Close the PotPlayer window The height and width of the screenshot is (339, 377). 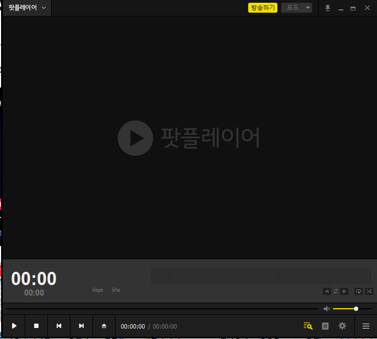367,8
